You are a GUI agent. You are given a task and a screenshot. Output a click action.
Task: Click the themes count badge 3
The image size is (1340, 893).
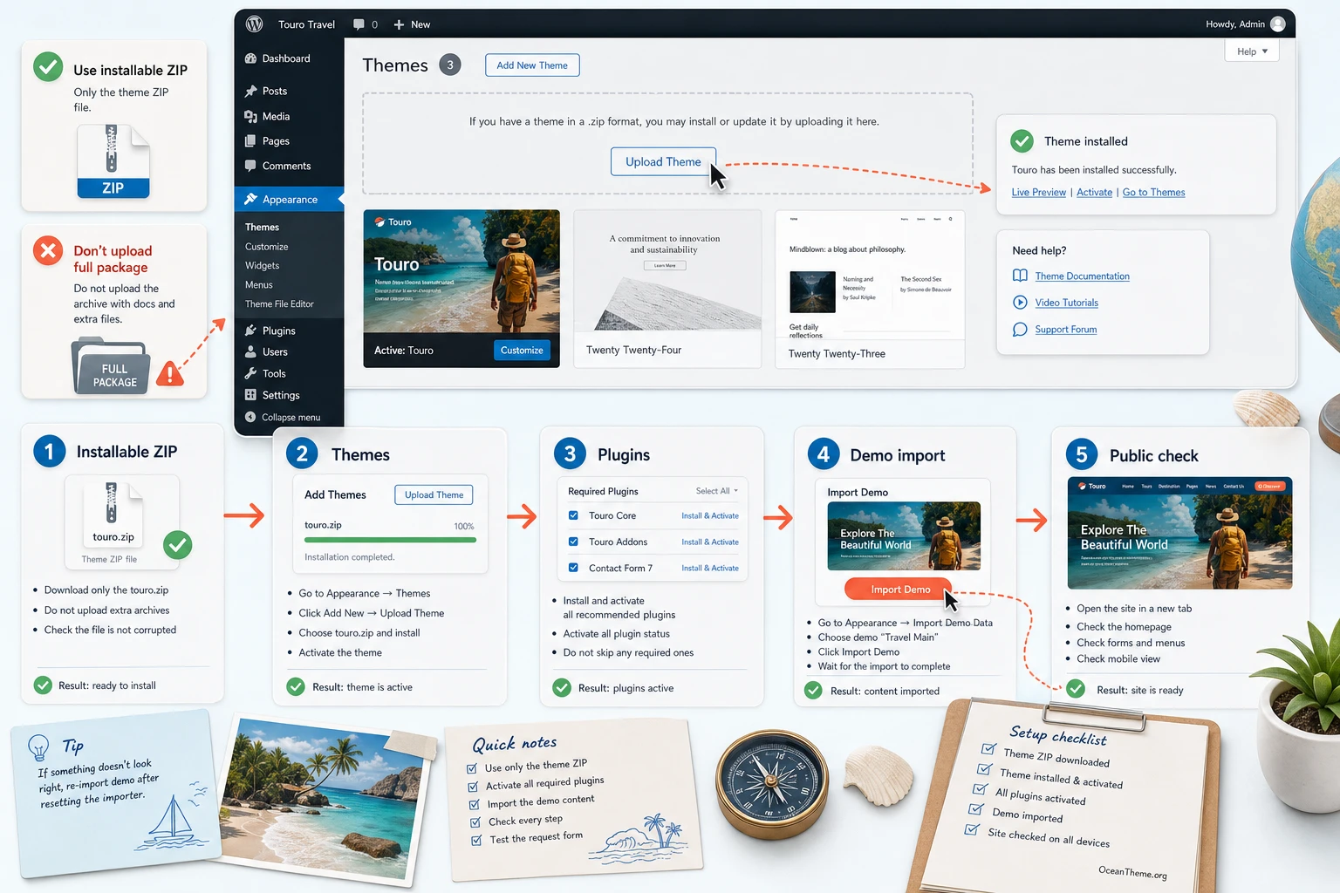tap(450, 65)
